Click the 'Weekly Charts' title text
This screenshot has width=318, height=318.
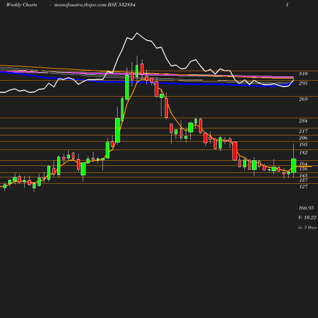coord(22,4)
